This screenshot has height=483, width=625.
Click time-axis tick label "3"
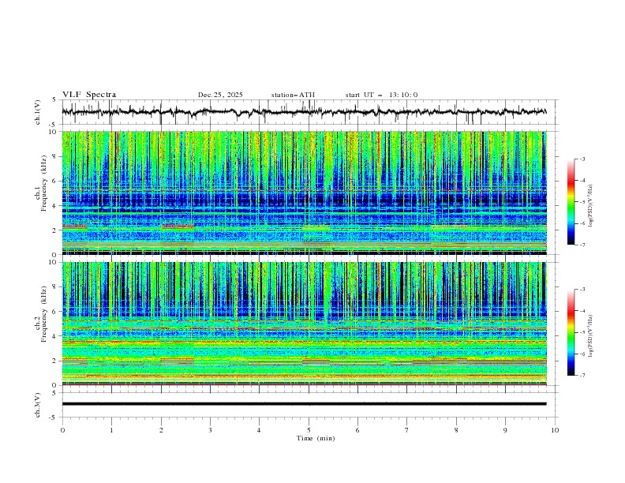coord(210,430)
